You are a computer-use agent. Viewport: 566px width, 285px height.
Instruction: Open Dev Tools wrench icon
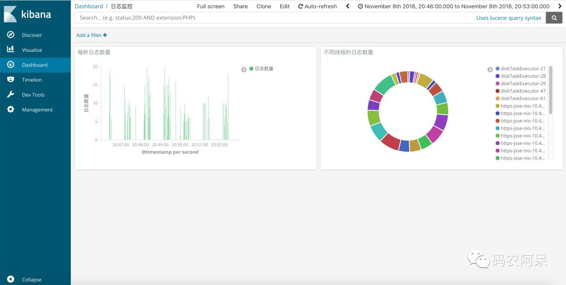click(11, 95)
